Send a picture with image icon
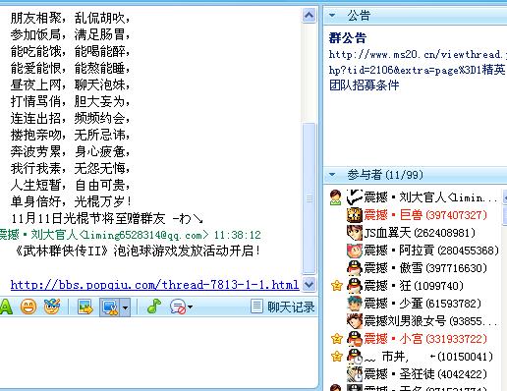 (85, 307)
